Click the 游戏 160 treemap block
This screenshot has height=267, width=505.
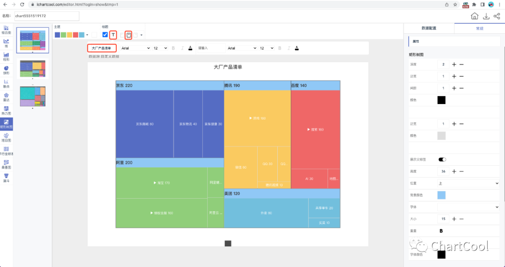point(257,119)
